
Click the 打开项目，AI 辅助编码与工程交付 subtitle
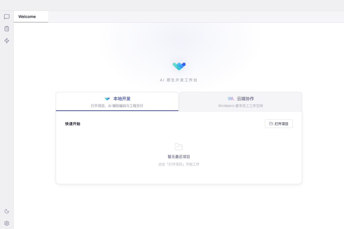[117, 106]
